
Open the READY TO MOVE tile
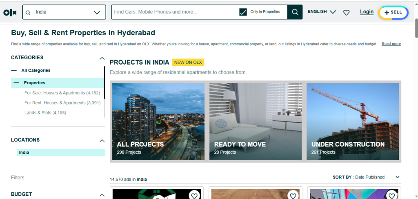pyautogui.click(x=256, y=121)
